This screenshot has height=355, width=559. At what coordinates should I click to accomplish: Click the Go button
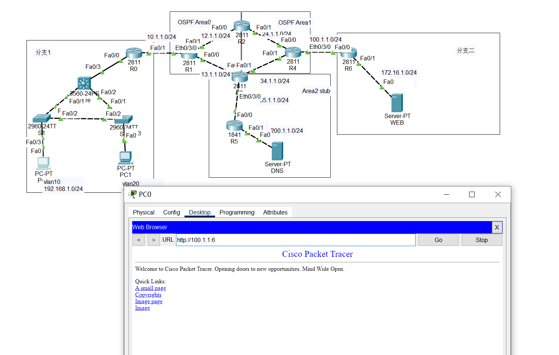[438, 240]
